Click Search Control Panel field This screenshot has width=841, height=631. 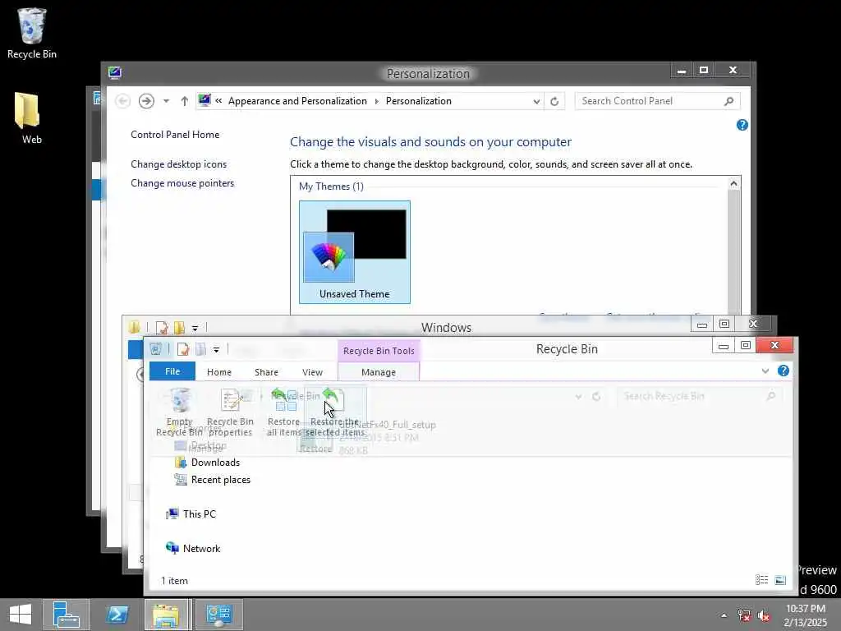(658, 101)
